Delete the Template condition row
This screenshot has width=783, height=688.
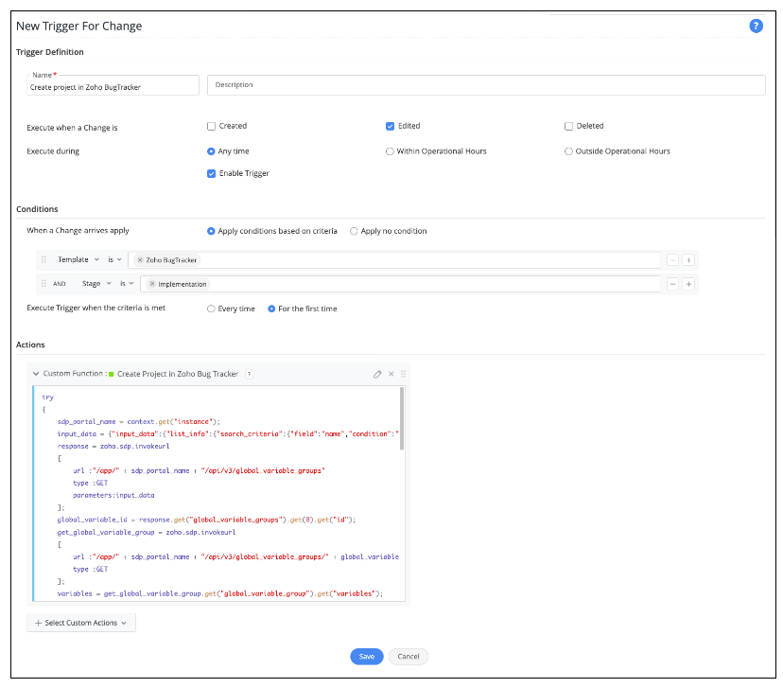point(672,260)
